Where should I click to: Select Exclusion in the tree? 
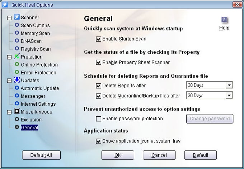coord(31,120)
